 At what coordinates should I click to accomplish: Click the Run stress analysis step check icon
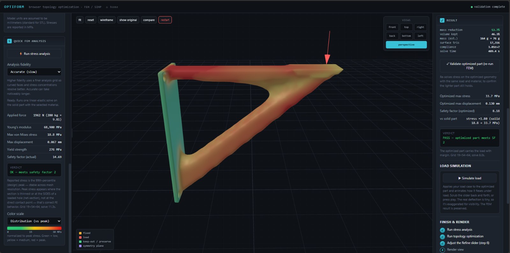coord(442,230)
